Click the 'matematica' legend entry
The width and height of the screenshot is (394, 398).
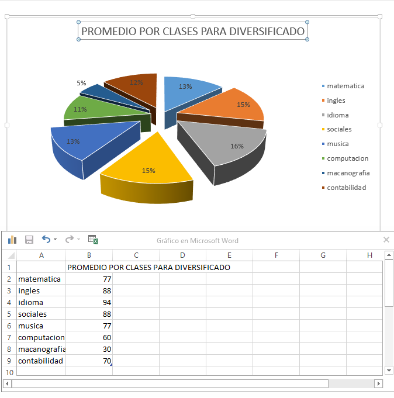pyautogui.click(x=343, y=86)
